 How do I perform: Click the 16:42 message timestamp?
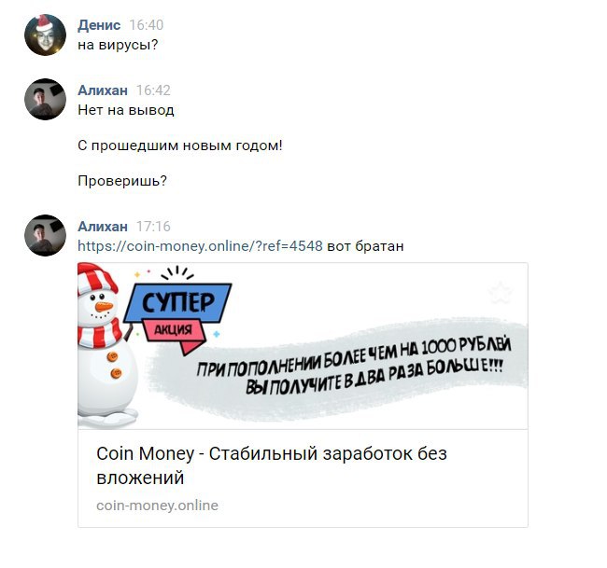tap(153, 90)
